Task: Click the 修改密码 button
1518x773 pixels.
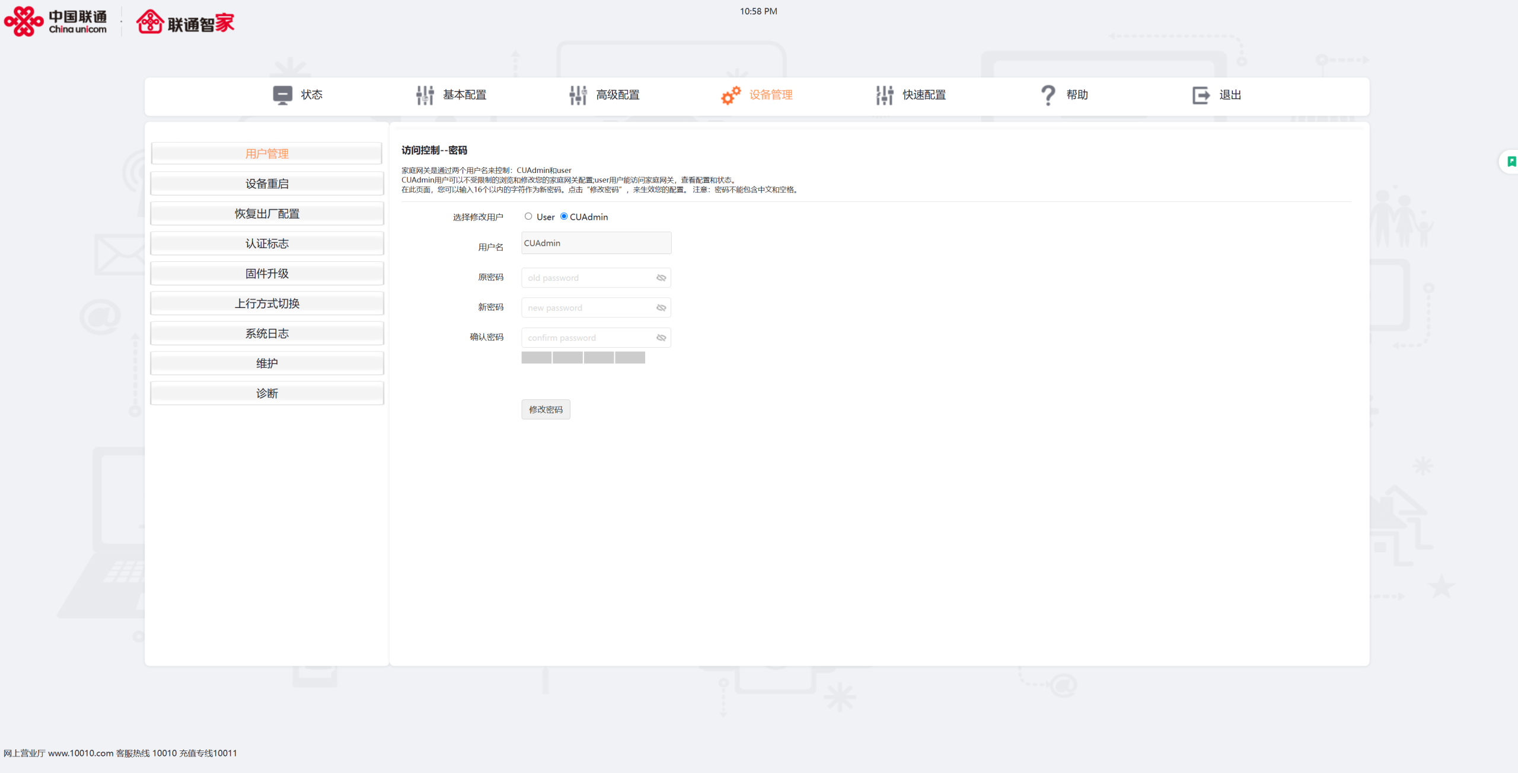Action: (546, 409)
